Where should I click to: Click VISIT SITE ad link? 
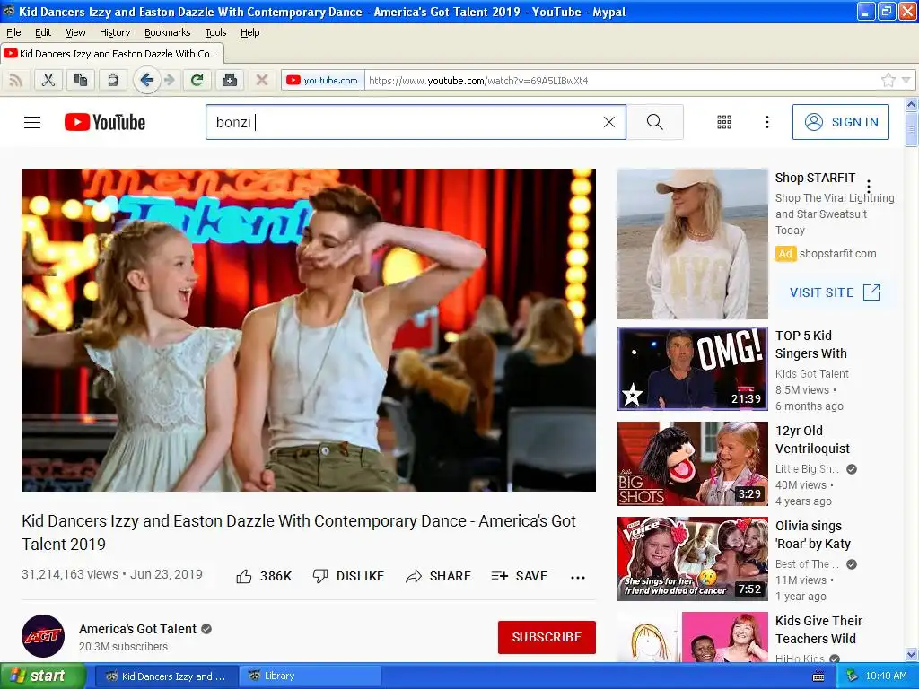pyautogui.click(x=835, y=292)
